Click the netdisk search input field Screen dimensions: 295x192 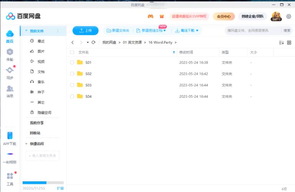tap(253, 31)
